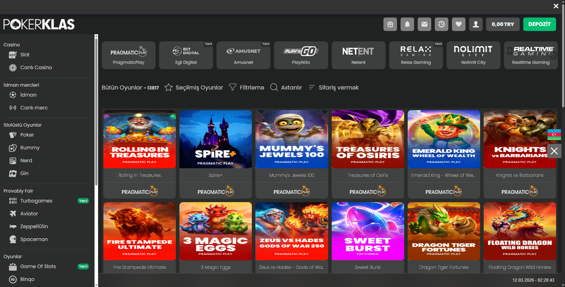
Task: Select the Netent provider tab
Action: (x=358, y=55)
